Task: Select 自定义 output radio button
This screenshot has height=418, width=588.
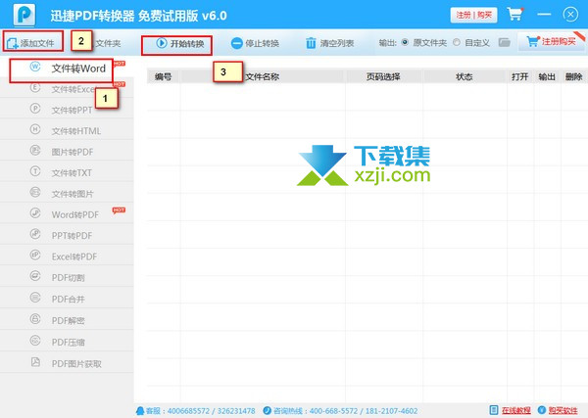Action: [457, 42]
